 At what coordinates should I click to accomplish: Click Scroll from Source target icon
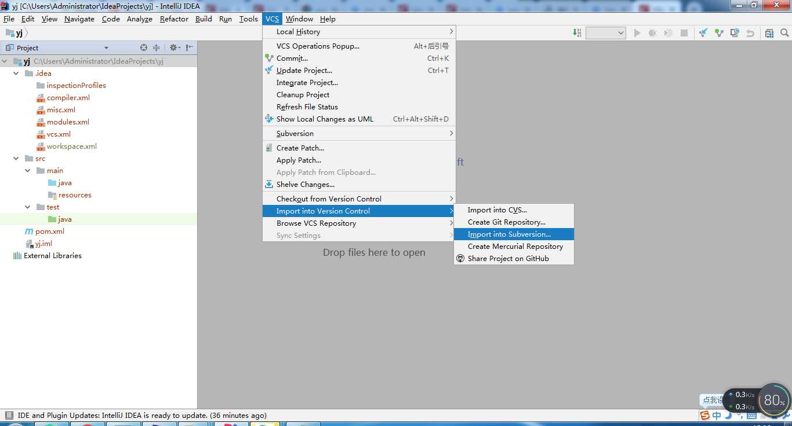coord(144,47)
